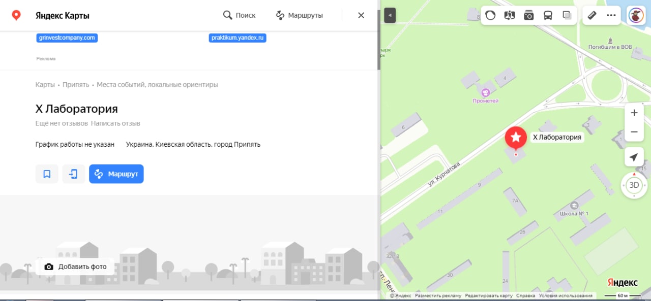This screenshot has width=651, height=301.
Task: Click building number 7А on map
Action: tap(515, 201)
